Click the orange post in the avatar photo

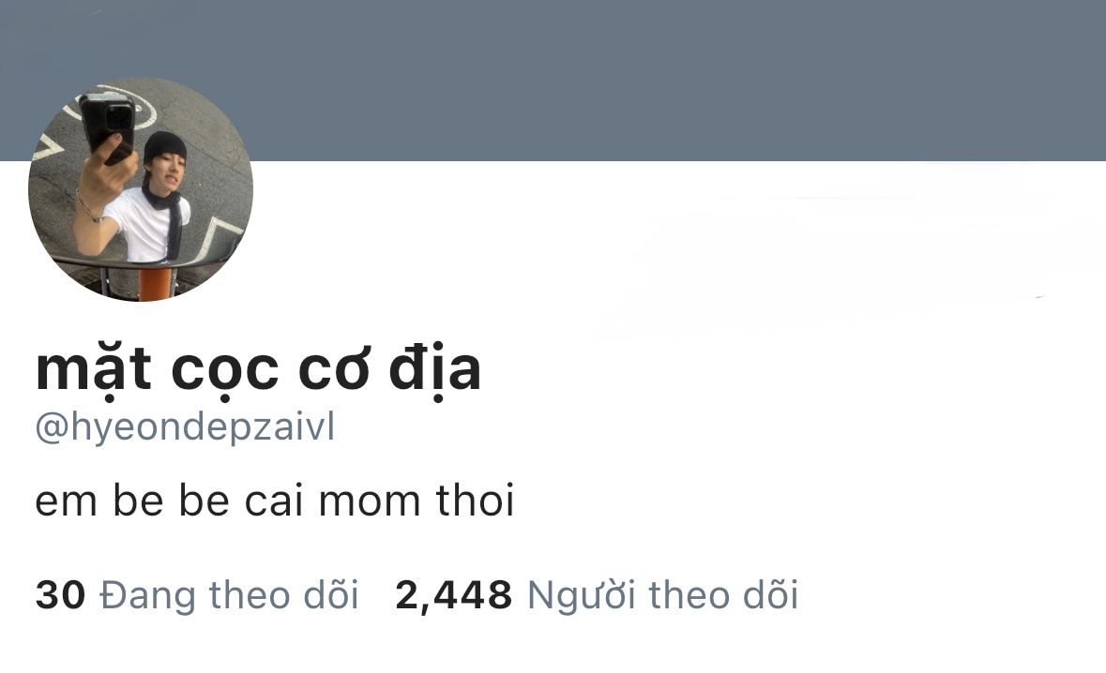tap(155, 282)
